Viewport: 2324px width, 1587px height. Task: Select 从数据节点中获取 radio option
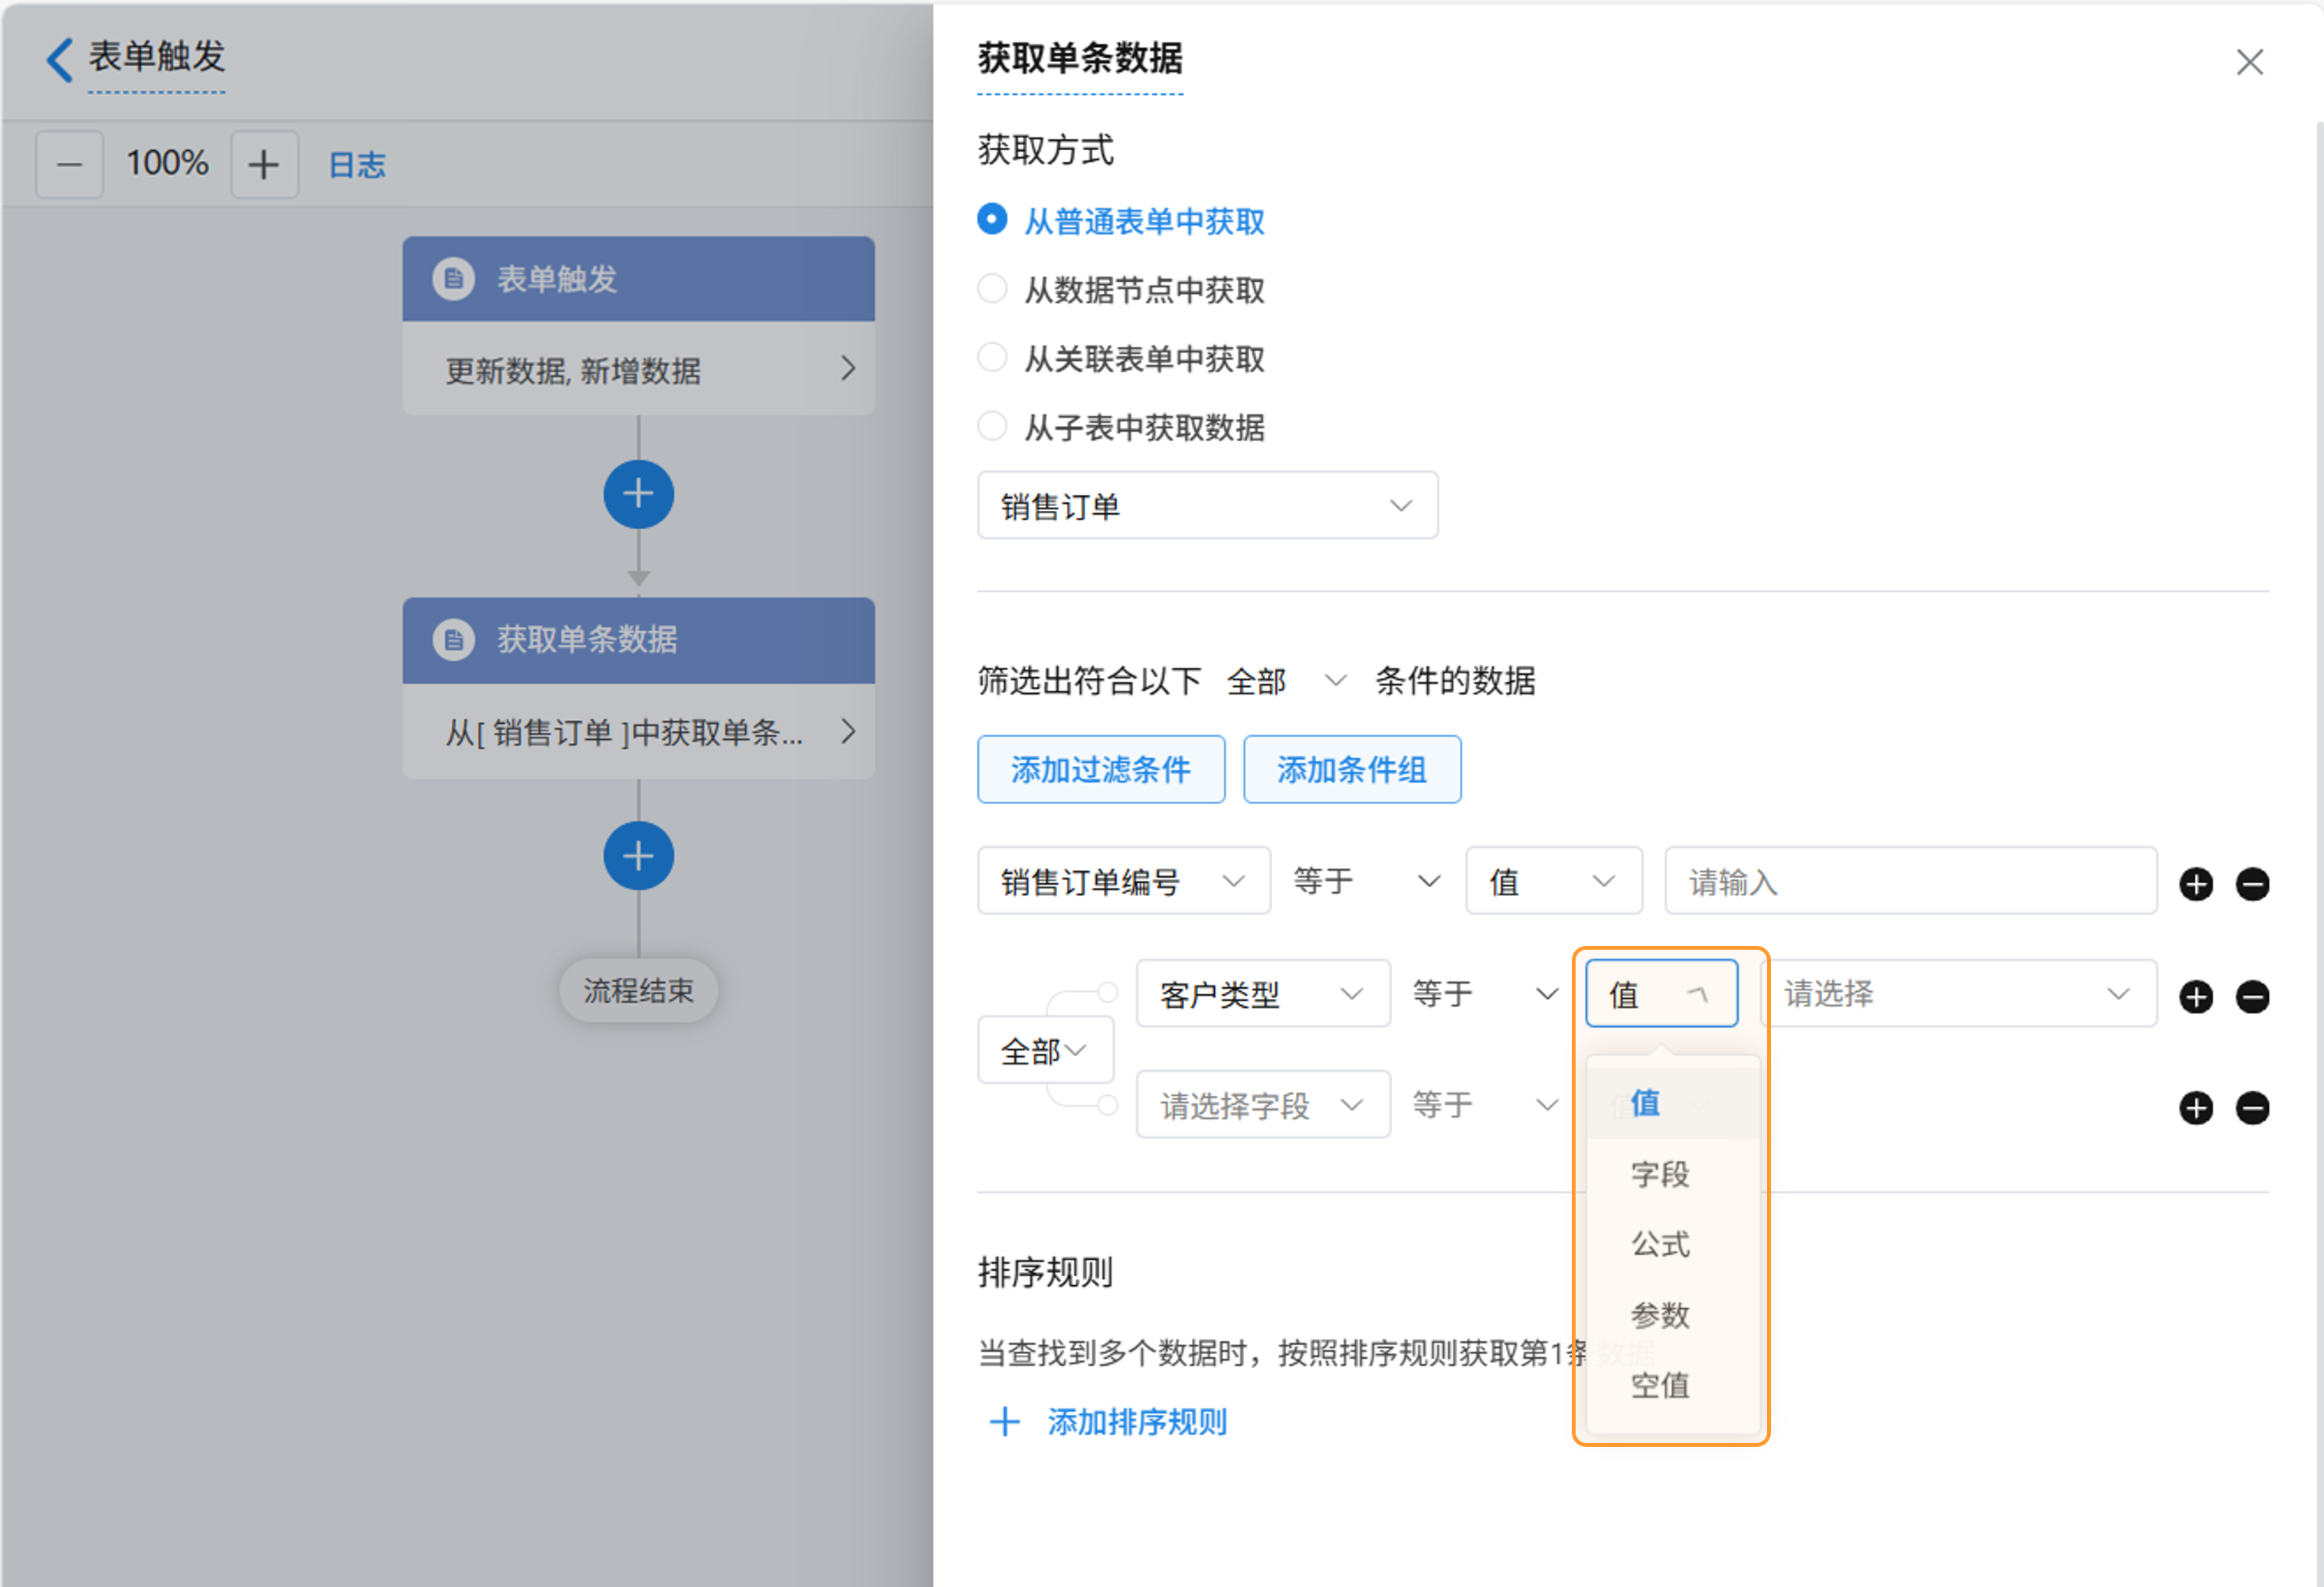pyautogui.click(x=992, y=289)
